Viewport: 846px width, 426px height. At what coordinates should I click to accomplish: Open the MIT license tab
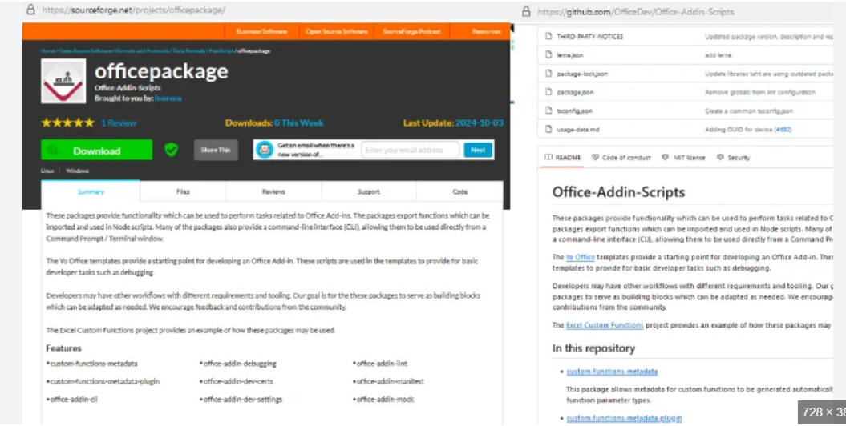684,158
